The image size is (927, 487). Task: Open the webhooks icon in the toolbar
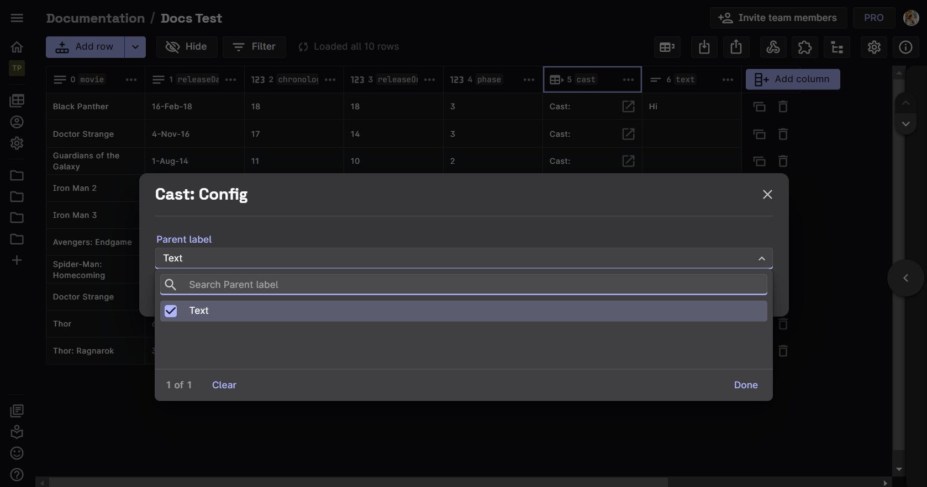(773, 47)
